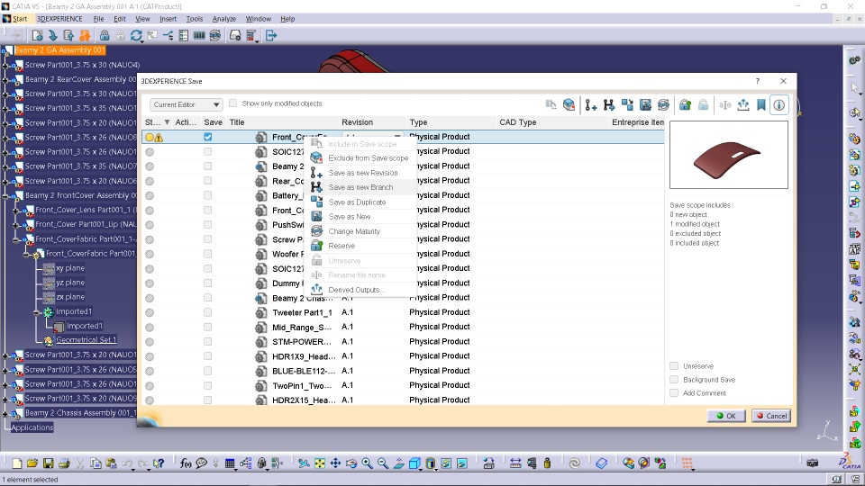Image resolution: width=865 pixels, height=486 pixels.
Task: Click the Open folder icon in bottom toolbar
Action: [x=32, y=463]
